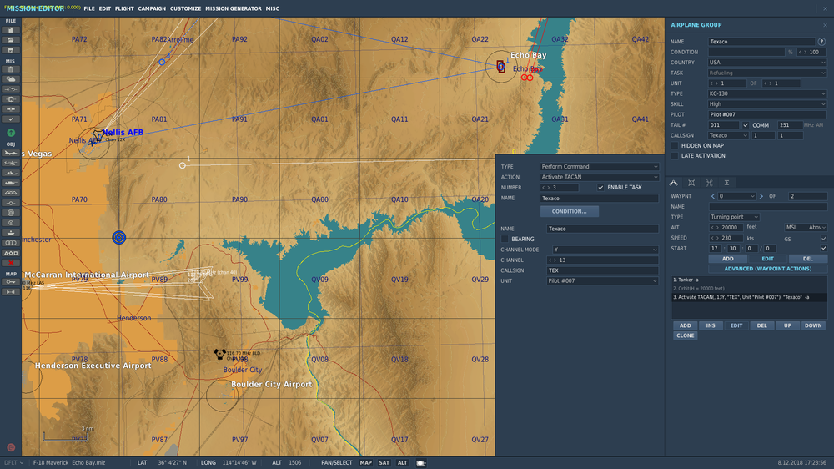Screen dimensions: 834x469
Task: Open the EDIT menu
Action: click(105, 8)
